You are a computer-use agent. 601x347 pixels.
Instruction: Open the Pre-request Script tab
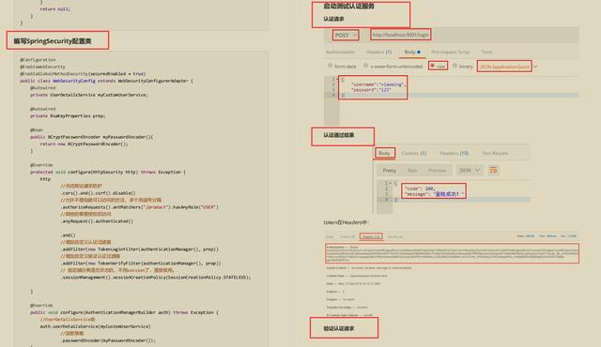click(451, 52)
